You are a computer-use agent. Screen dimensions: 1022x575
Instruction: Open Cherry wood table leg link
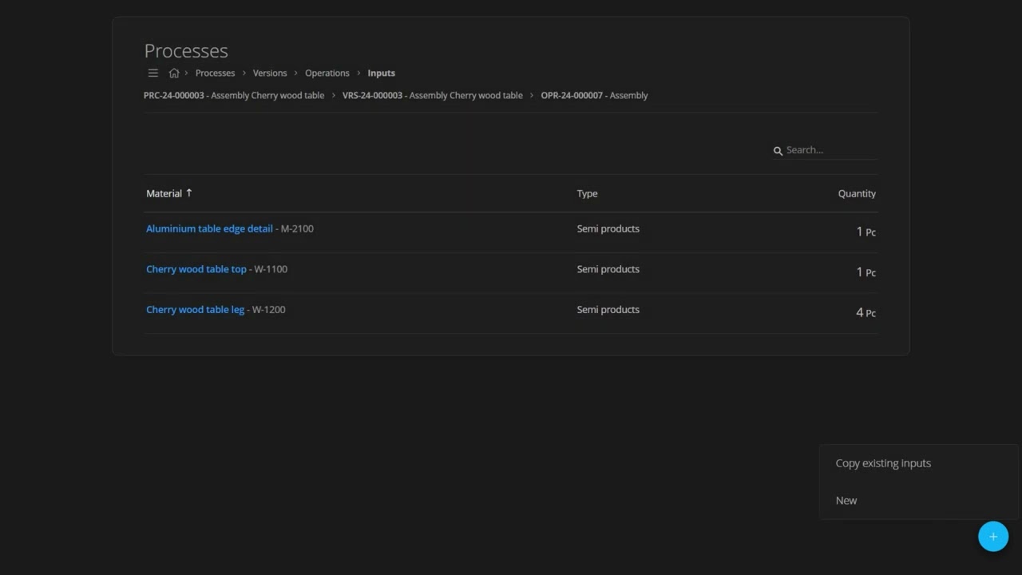[x=195, y=310]
